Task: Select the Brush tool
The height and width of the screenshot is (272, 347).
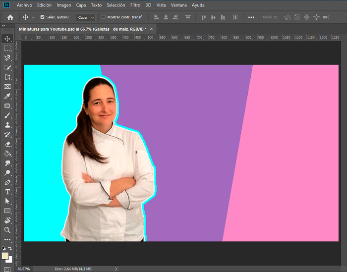Action: click(7, 115)
